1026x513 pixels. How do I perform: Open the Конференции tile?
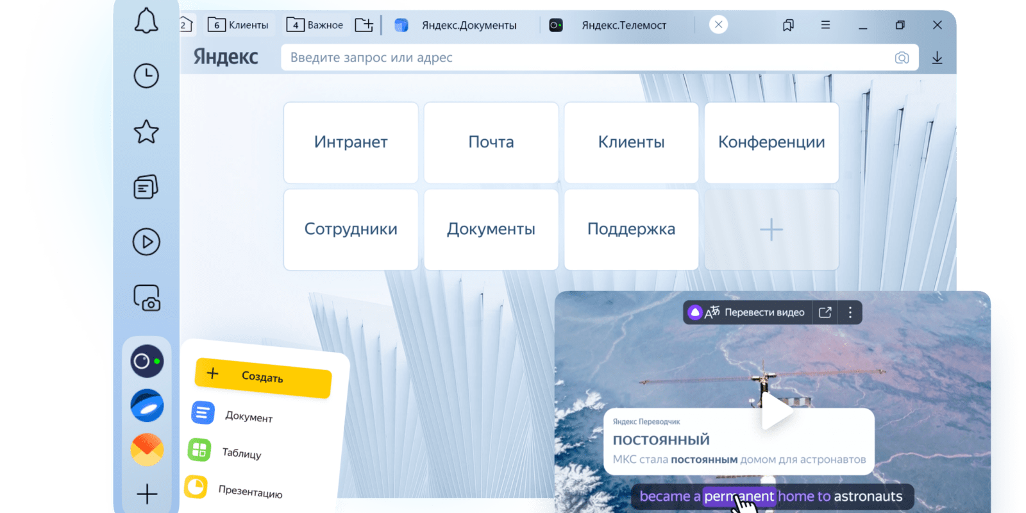[x=771, y=142]
